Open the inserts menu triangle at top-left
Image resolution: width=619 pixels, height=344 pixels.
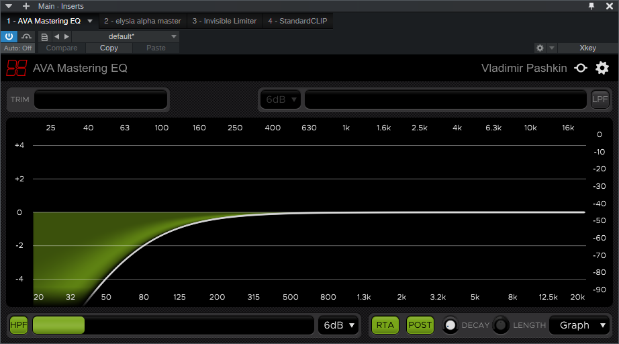[x=8, y=6]
